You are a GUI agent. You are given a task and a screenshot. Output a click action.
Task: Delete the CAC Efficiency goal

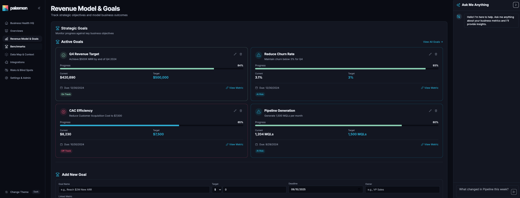point(241,111)
